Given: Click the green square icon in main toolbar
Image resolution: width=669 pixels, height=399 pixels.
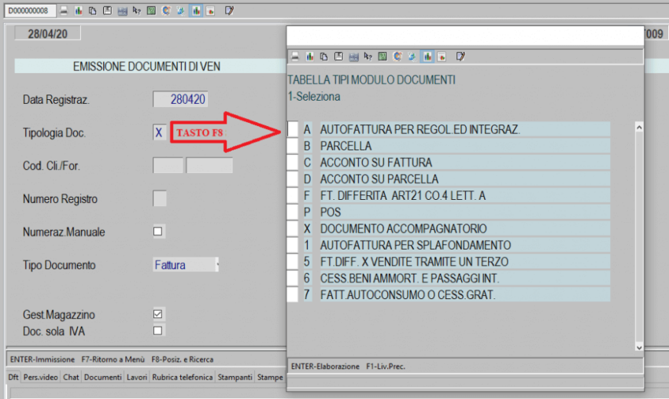Looking at the screenshot, I should pos(151,11).
